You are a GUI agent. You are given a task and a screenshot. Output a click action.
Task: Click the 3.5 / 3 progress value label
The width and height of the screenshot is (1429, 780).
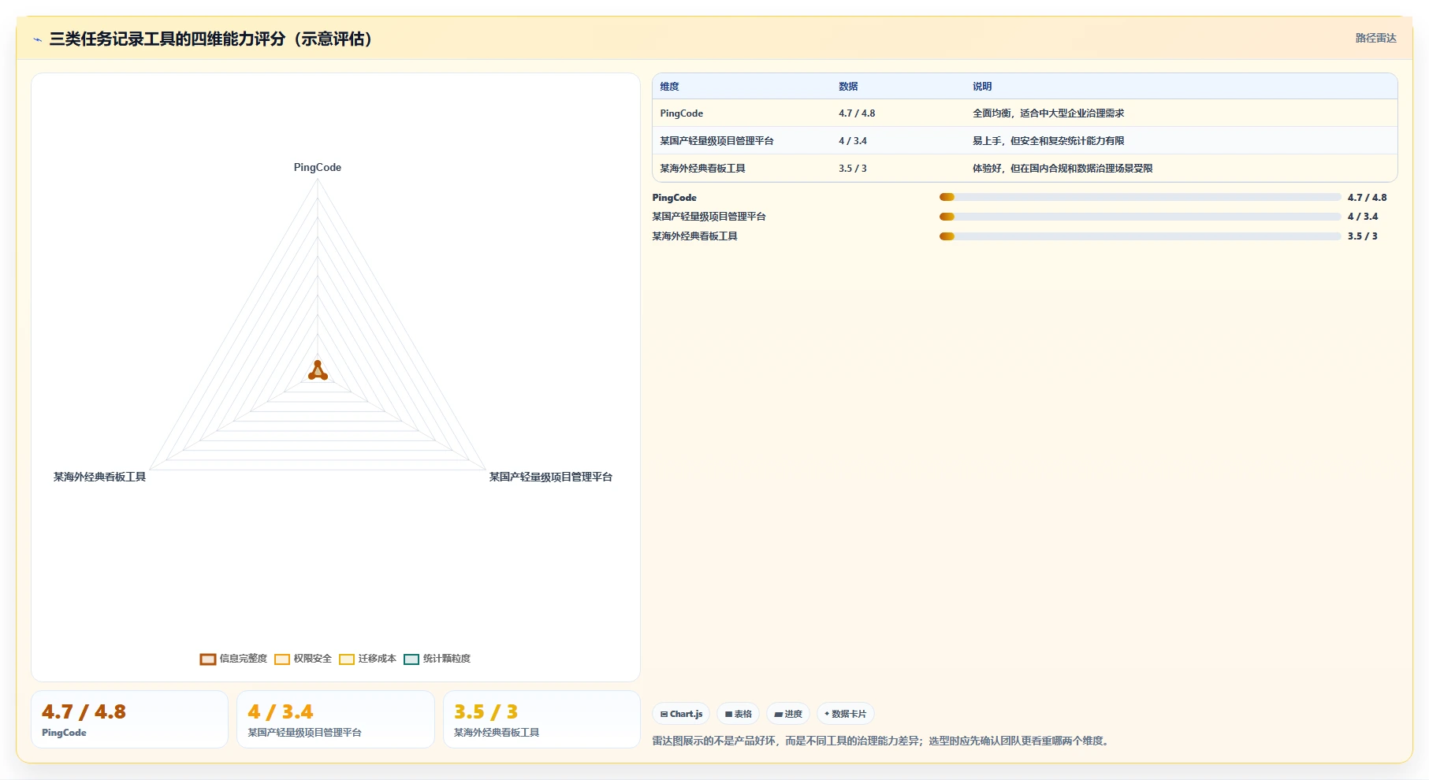pos(1363,236)
